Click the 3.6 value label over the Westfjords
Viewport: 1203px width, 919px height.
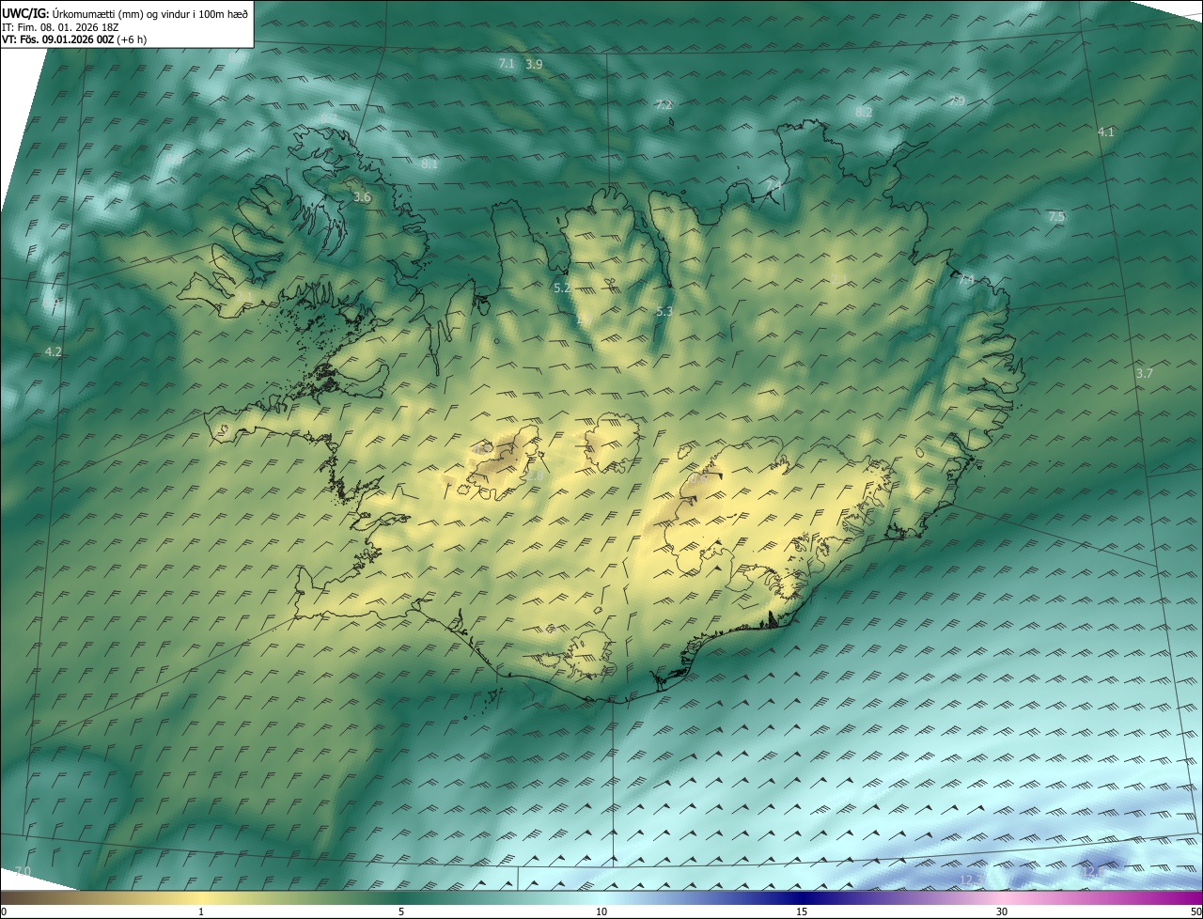362,197
